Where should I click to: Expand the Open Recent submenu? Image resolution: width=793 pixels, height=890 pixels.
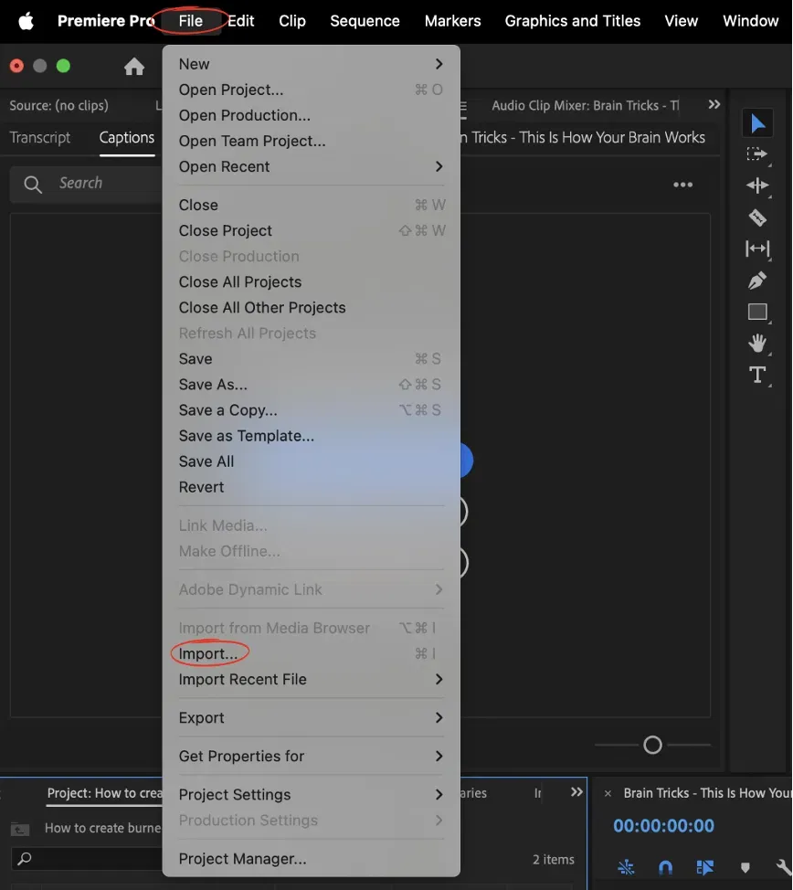click(311, 167)
